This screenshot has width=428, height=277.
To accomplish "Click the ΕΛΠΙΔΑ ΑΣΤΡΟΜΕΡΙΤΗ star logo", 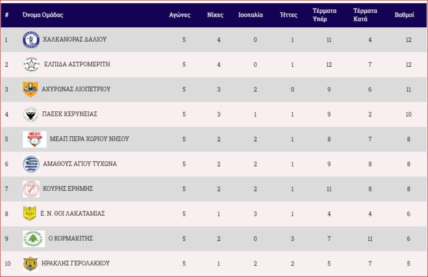I will click(31, 65).
